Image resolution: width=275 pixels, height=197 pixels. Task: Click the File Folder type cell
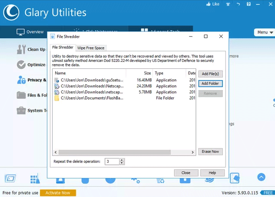(165, 98)
